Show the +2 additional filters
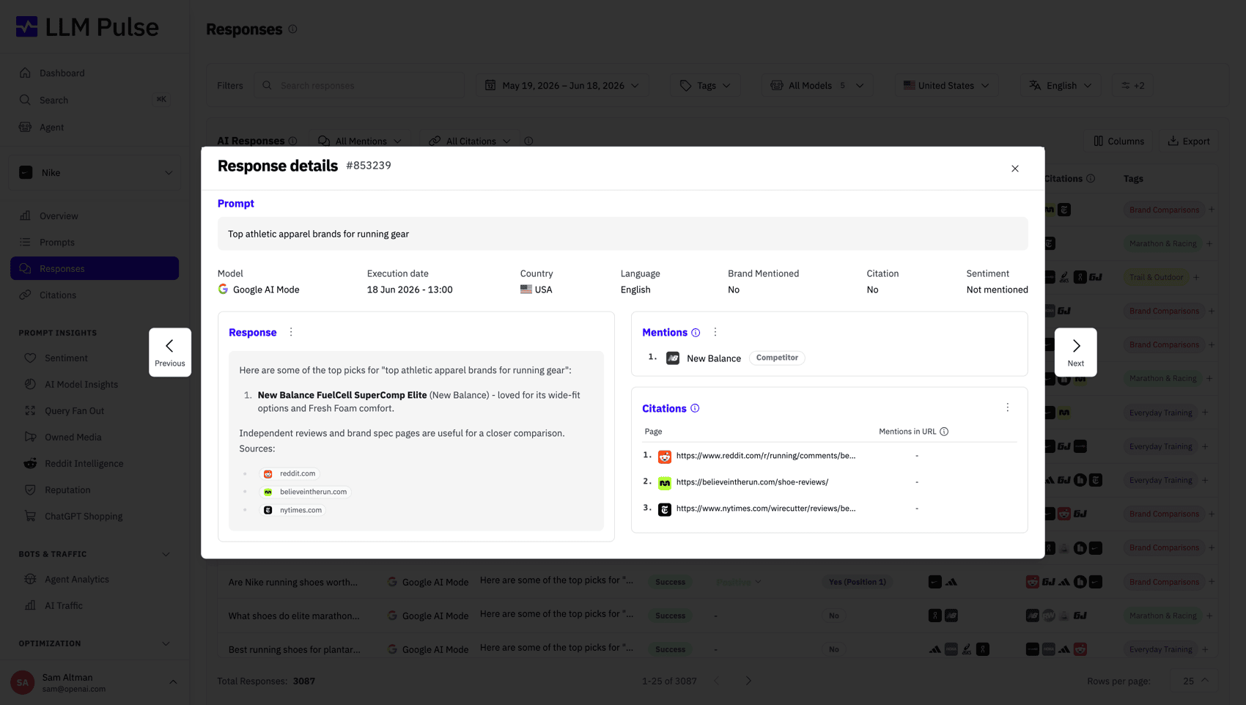1246x705 pixels. (1132, 86)
